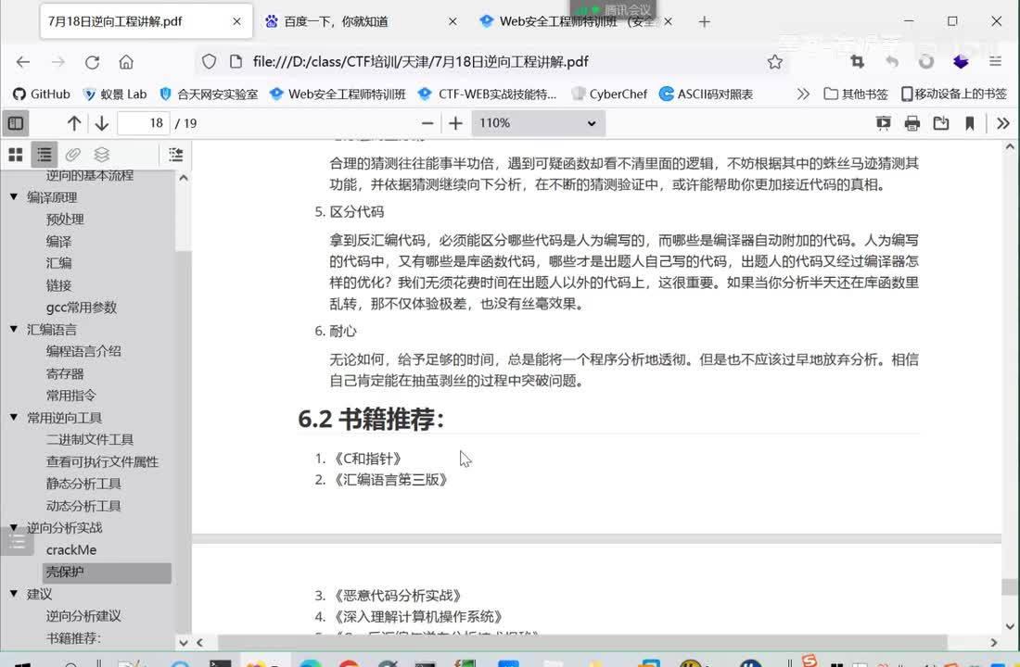Close the 百度一下 tab
The height and width of the screenshot is (667, 1020).
tap(453, 21)
